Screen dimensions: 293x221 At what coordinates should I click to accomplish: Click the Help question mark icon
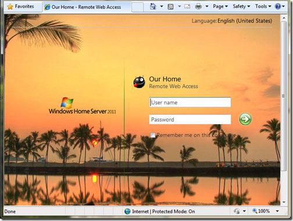click(278, 6)
